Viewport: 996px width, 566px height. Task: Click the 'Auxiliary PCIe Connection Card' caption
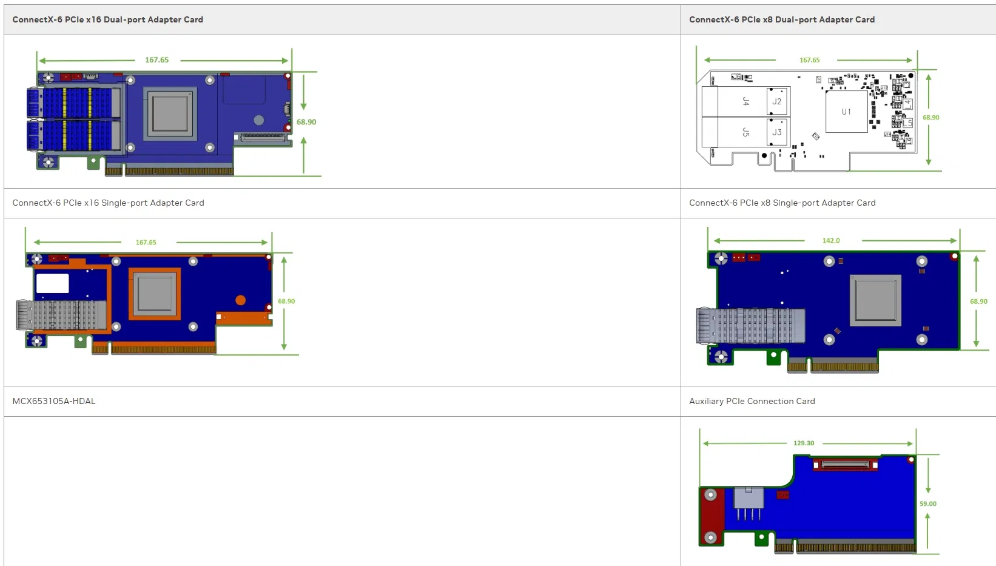[x=752, y=401]
